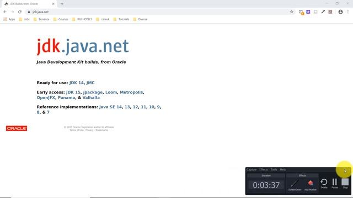The height and width of the screenshot is (198, 353).
Task: Open the Valhalla link
Action: (91, 98)
